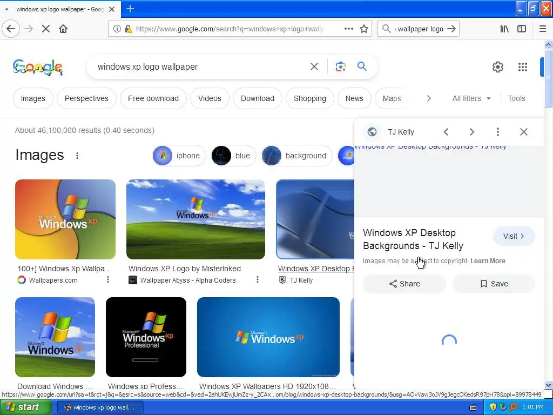Click the browser address bar URL

tap(230, 29)
